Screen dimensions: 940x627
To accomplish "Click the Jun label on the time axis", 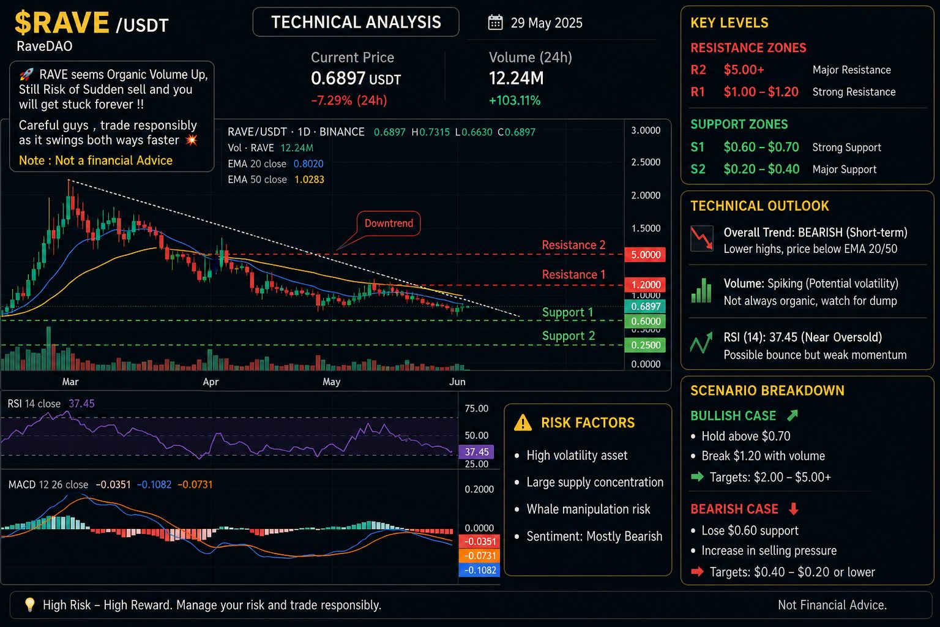I will tap(457, 381).
